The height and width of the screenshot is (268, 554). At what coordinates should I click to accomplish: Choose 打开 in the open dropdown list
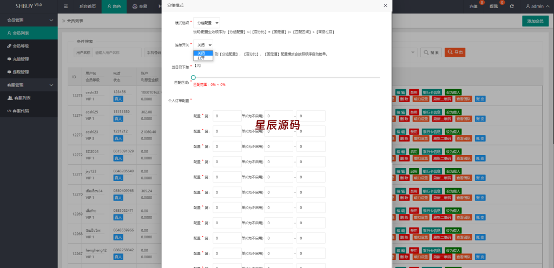click(203, 58)
